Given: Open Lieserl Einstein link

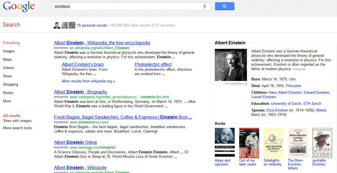Looking at the screenshot, I should [264, 97].
